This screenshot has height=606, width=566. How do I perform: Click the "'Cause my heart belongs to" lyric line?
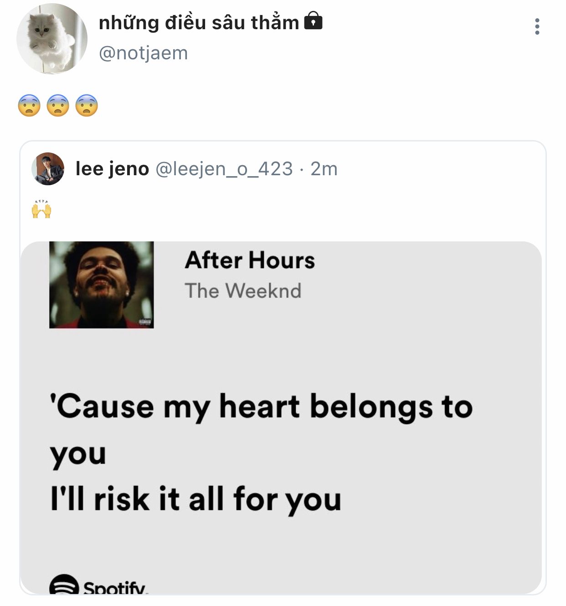pos(261,407)
